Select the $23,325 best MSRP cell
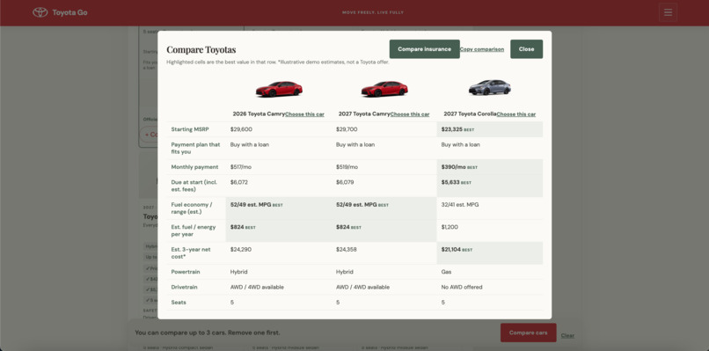The image size is (709, 351). 490,129
